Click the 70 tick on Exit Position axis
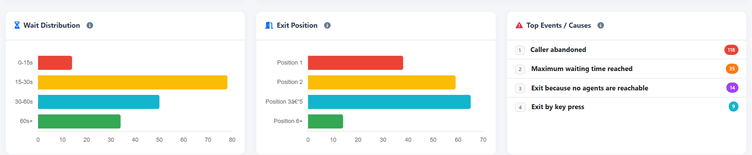Viewport: 752px width, 155px height. 483,140
